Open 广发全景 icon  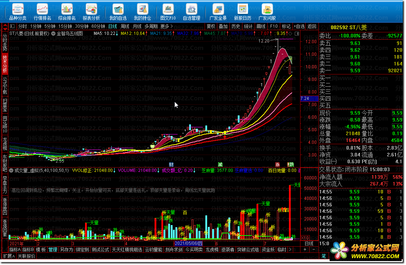[x=218, y=12]
